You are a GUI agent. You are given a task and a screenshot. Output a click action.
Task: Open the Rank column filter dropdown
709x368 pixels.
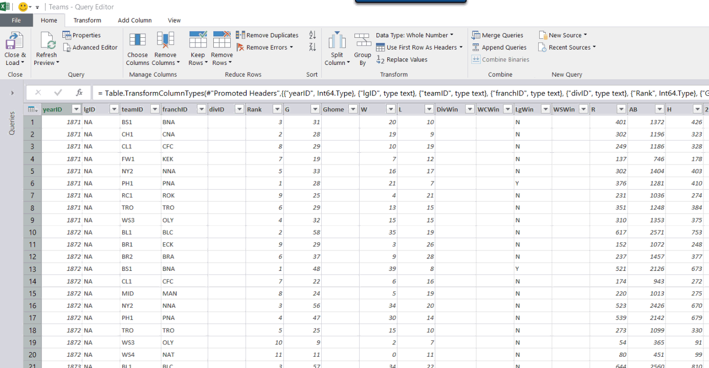[x=277, y=109]
